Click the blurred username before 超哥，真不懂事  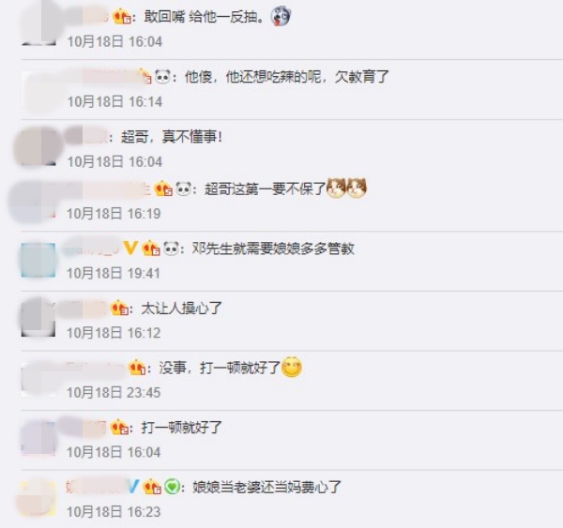tap(86, 137)
